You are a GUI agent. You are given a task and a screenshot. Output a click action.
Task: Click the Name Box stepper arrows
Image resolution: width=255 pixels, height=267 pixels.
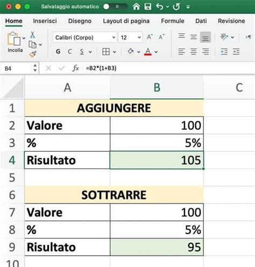point(35,68)
